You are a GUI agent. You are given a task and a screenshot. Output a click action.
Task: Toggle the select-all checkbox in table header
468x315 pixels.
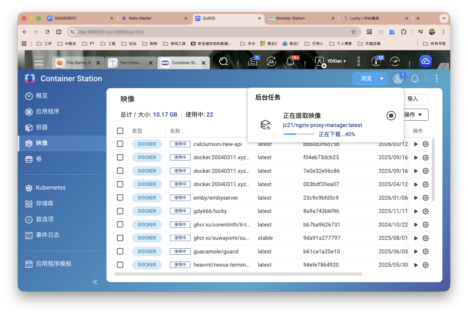(x=120, y=131)
